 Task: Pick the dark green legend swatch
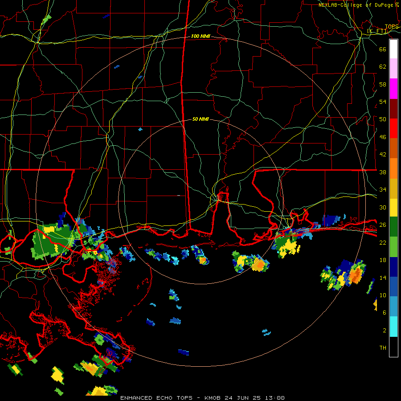pos(393,227)
